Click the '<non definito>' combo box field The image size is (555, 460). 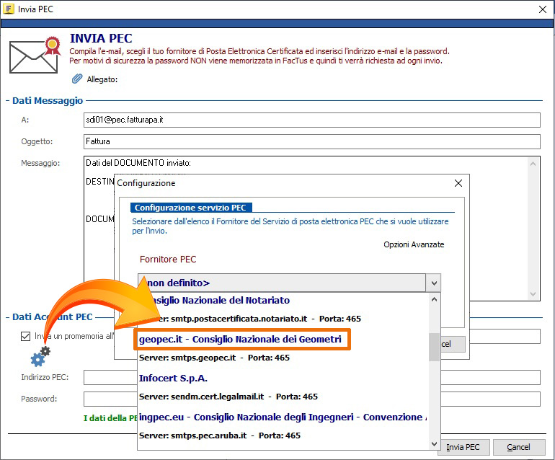coord(282,283)
